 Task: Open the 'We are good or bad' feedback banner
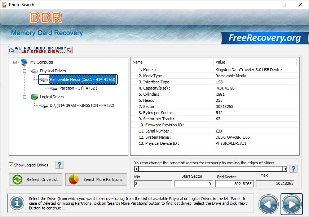click(x=40, y=50)
